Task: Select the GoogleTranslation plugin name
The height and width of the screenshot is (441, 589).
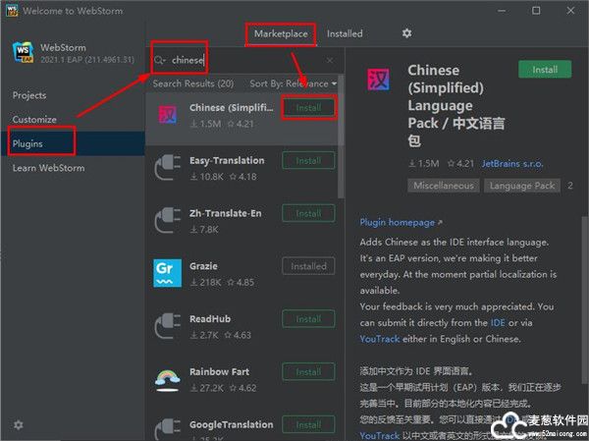Action: [232, 425]
